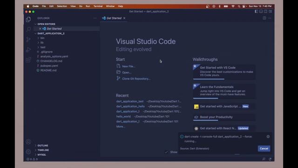Open Run and Debug view
The image size is (298, 168).
pos(28,49)
